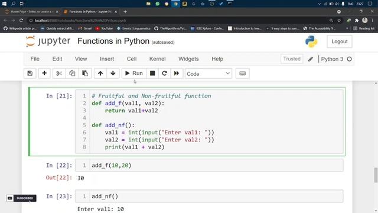Move selected cell up arrow
The height and width of the screenshot is (213, 378).
coord(100,73)
